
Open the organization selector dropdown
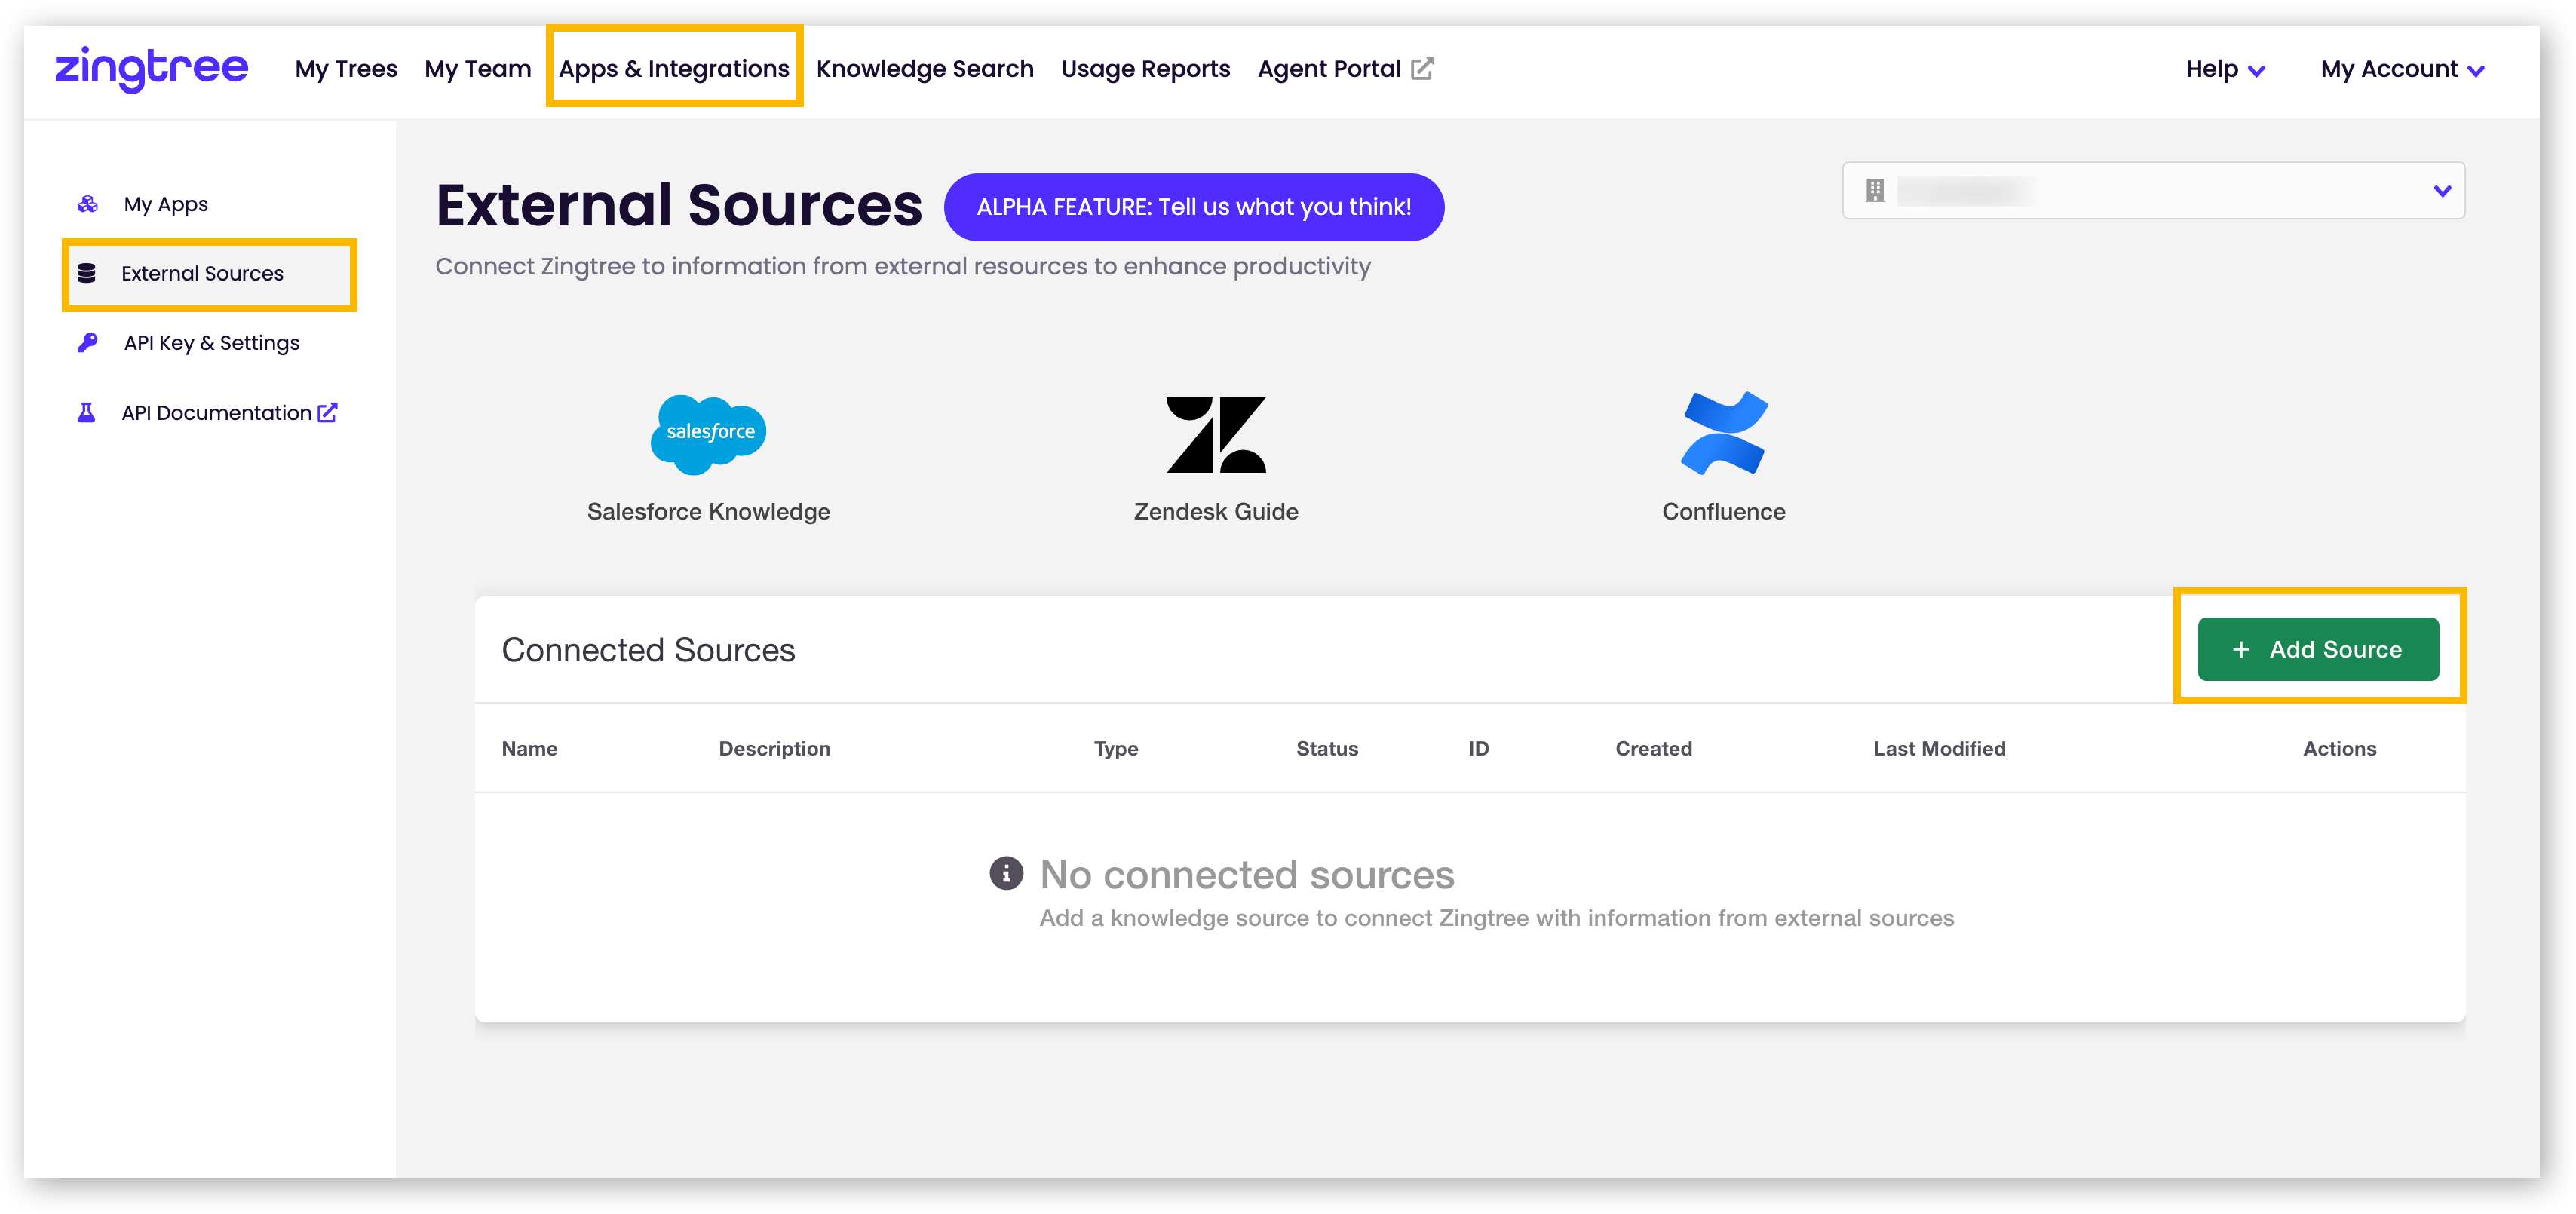click(2153, 190)
